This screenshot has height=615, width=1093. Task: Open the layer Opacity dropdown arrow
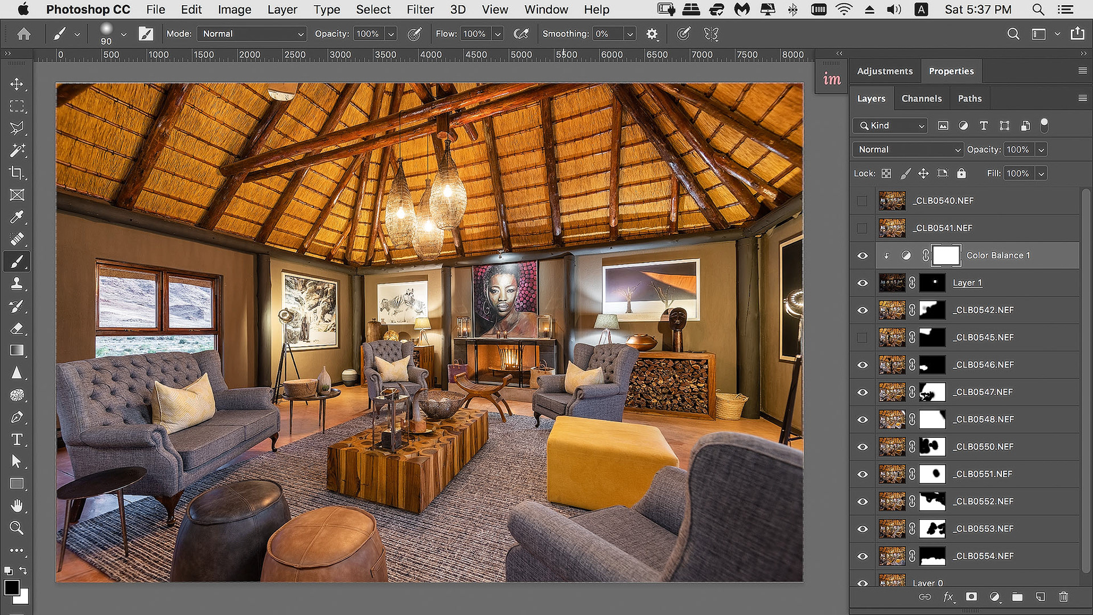[x=1041, y=150]
